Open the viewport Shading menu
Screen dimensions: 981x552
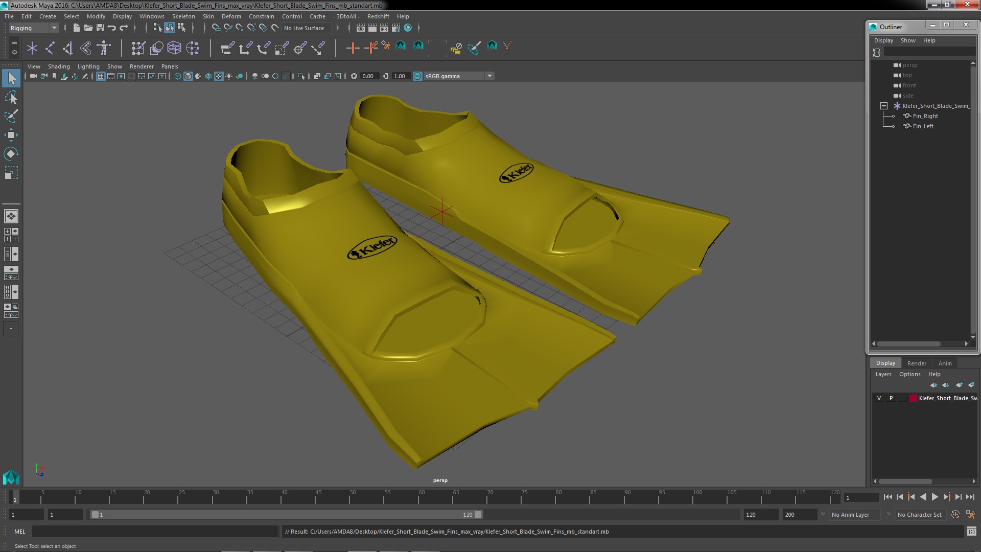(59, 66)
